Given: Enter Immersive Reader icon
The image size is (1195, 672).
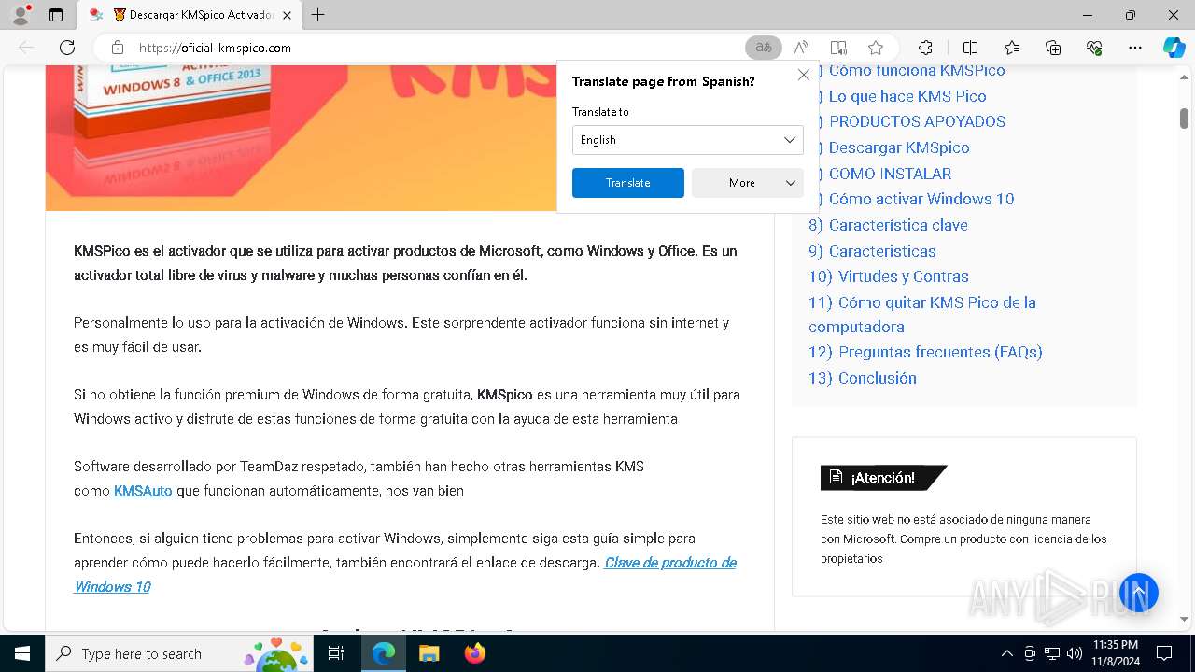Looking at the screenshot, I should coord(838,48).
